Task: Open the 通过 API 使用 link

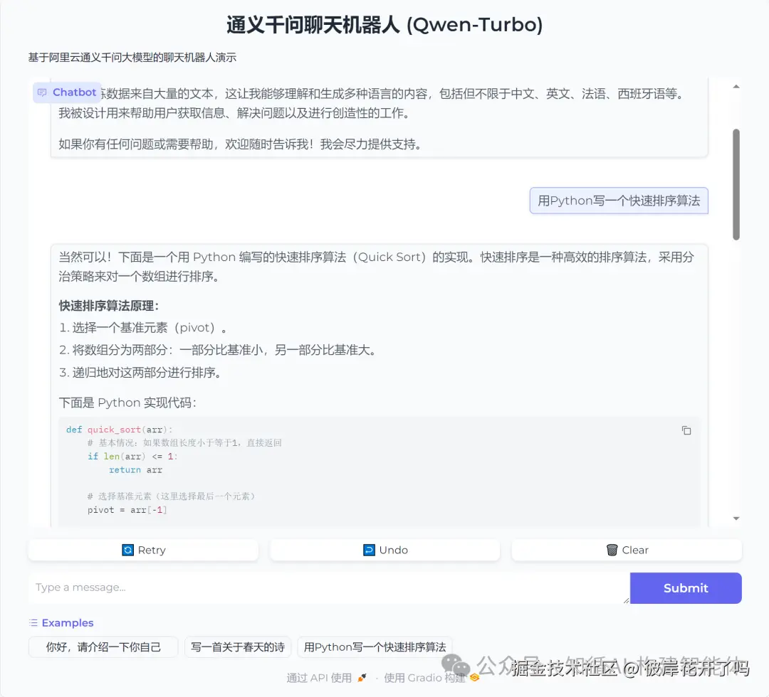Action: tap(326, 678)
